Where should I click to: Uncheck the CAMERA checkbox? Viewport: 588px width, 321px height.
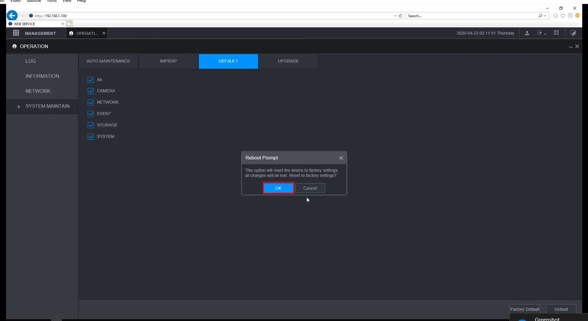pyautogui.click(x=91, y=91)
